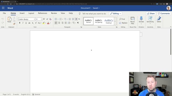
Task: Toggle Underline formatting
Action: (26, 23)
